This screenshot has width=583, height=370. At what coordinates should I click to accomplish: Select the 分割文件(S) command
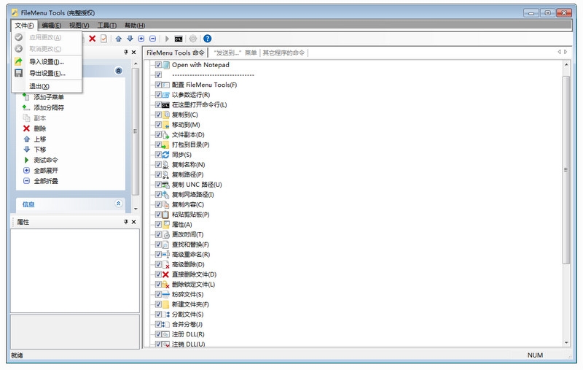[187, 315]
